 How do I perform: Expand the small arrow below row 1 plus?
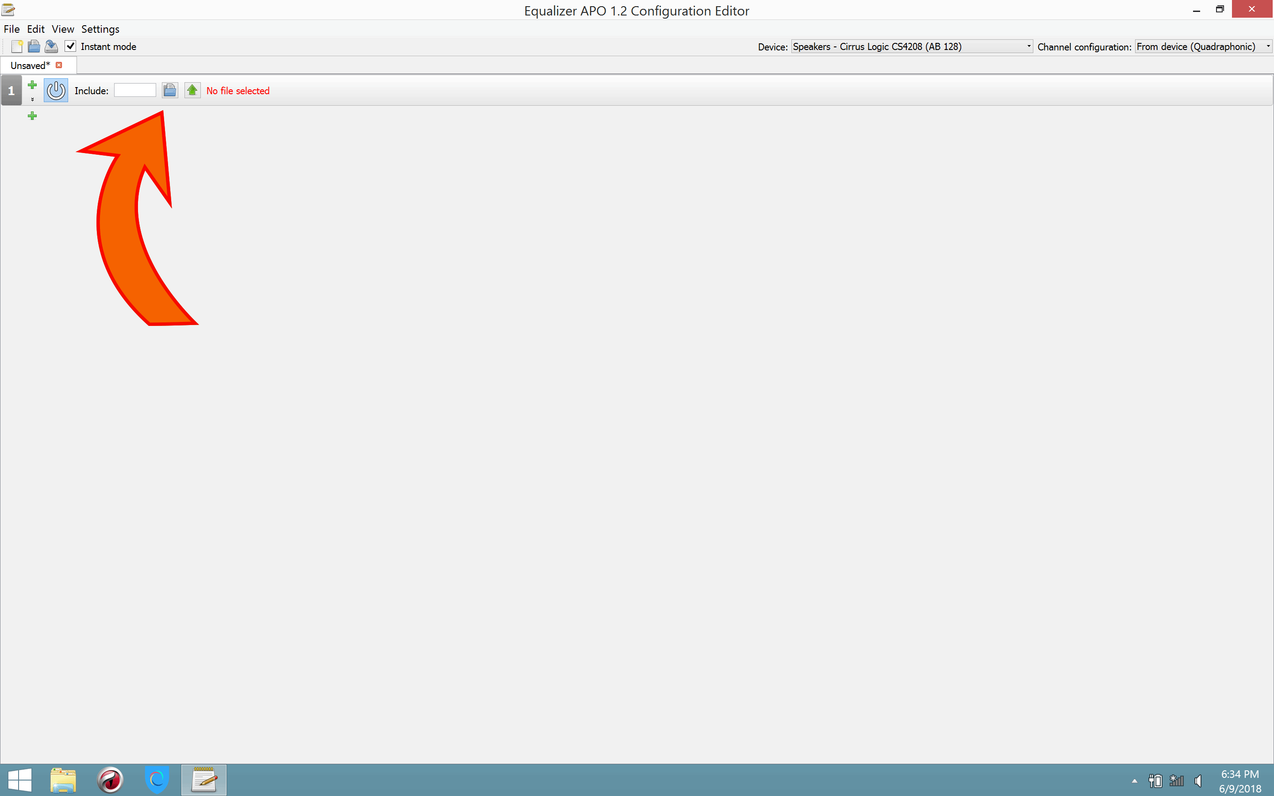32,99
